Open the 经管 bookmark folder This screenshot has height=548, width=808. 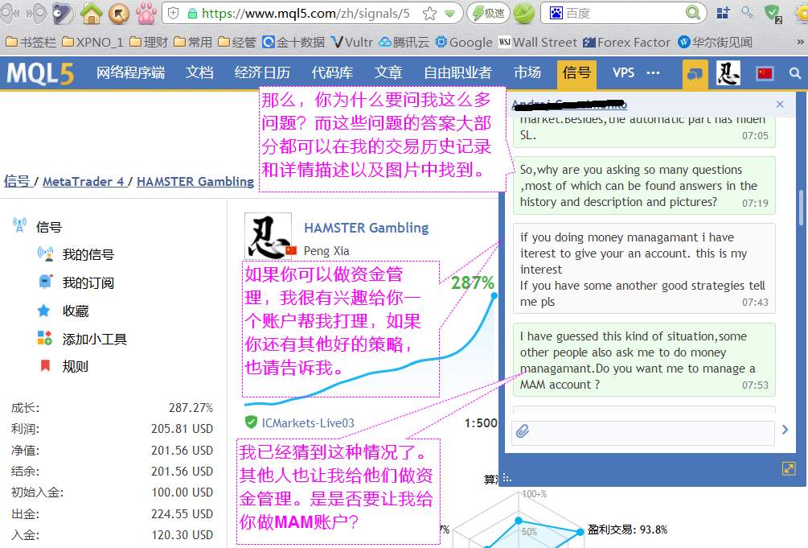(x=236, y=43)
